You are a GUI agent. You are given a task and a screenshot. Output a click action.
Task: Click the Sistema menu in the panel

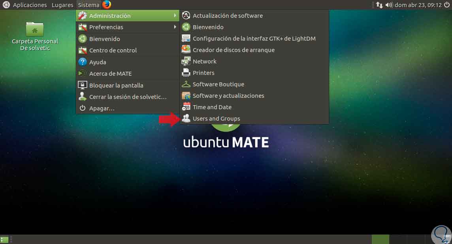click(89, 5)
